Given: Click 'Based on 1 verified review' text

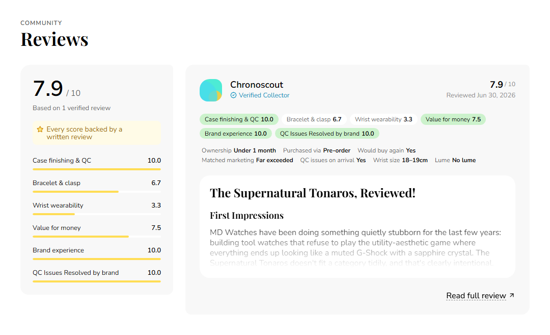Looking at the screenshot, I should coord(72,108).
